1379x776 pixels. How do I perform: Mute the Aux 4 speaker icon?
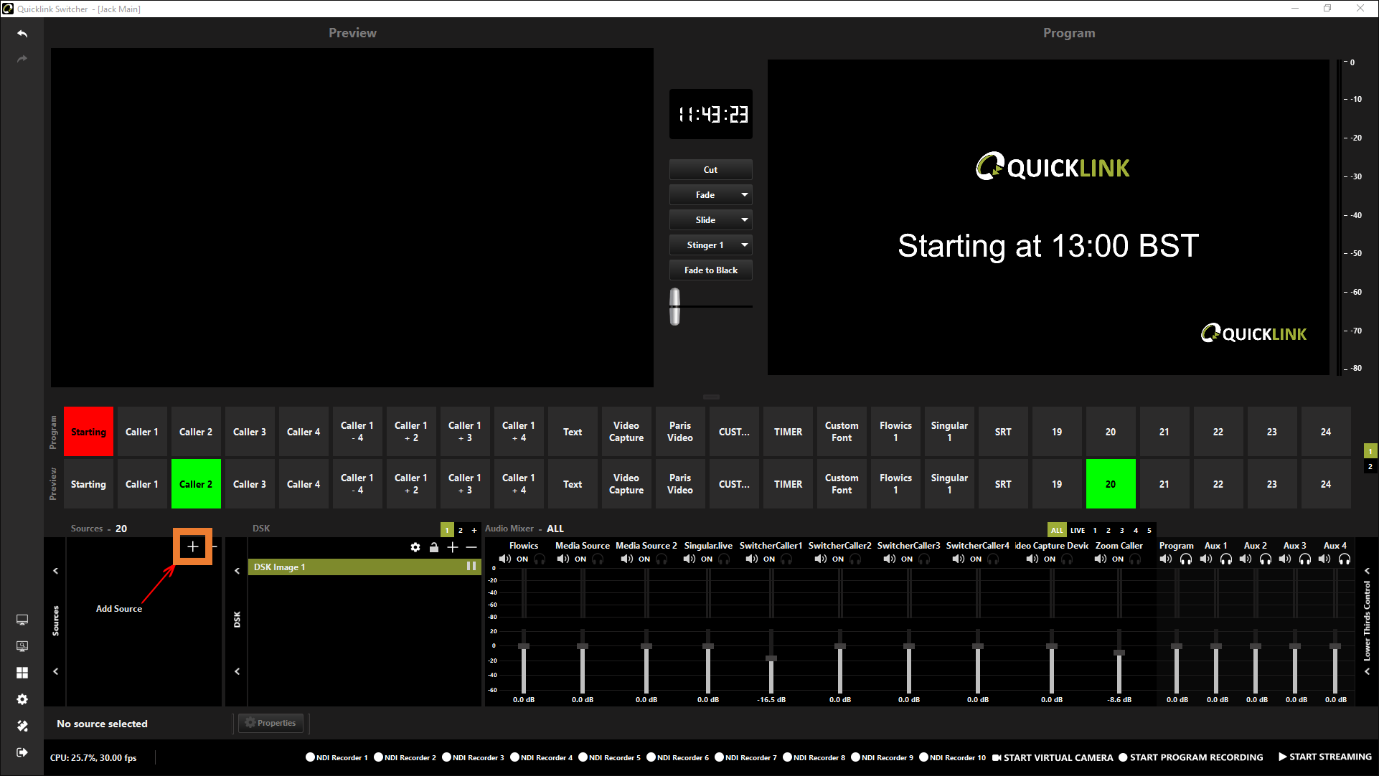(x=1324, y=559)
